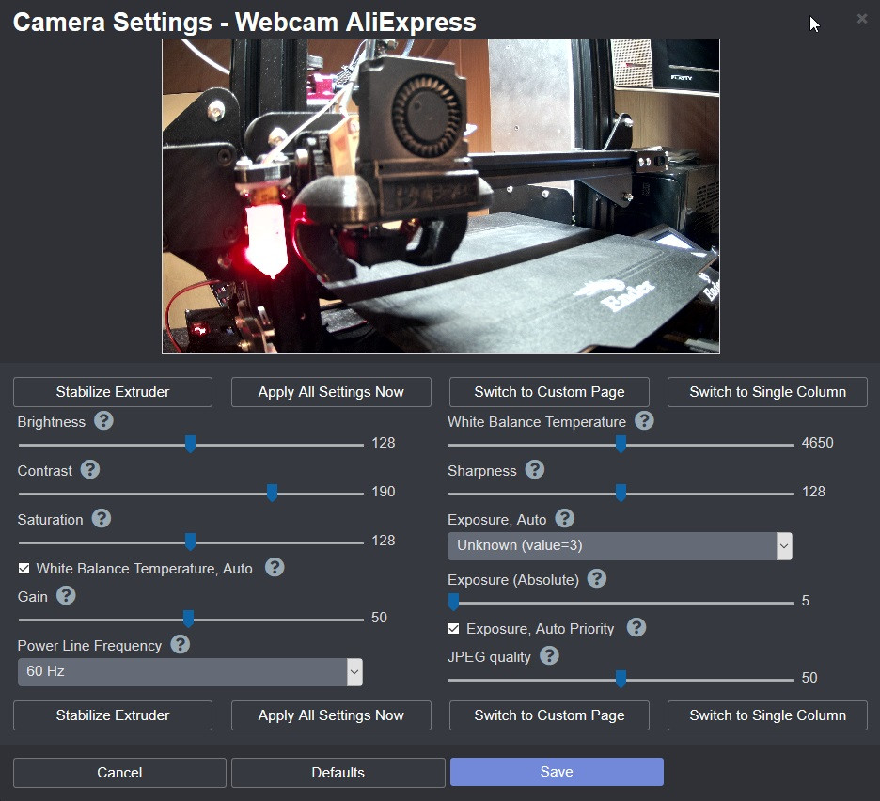
Task: Open the Sharpness help icon
Action: click(535, 470)
